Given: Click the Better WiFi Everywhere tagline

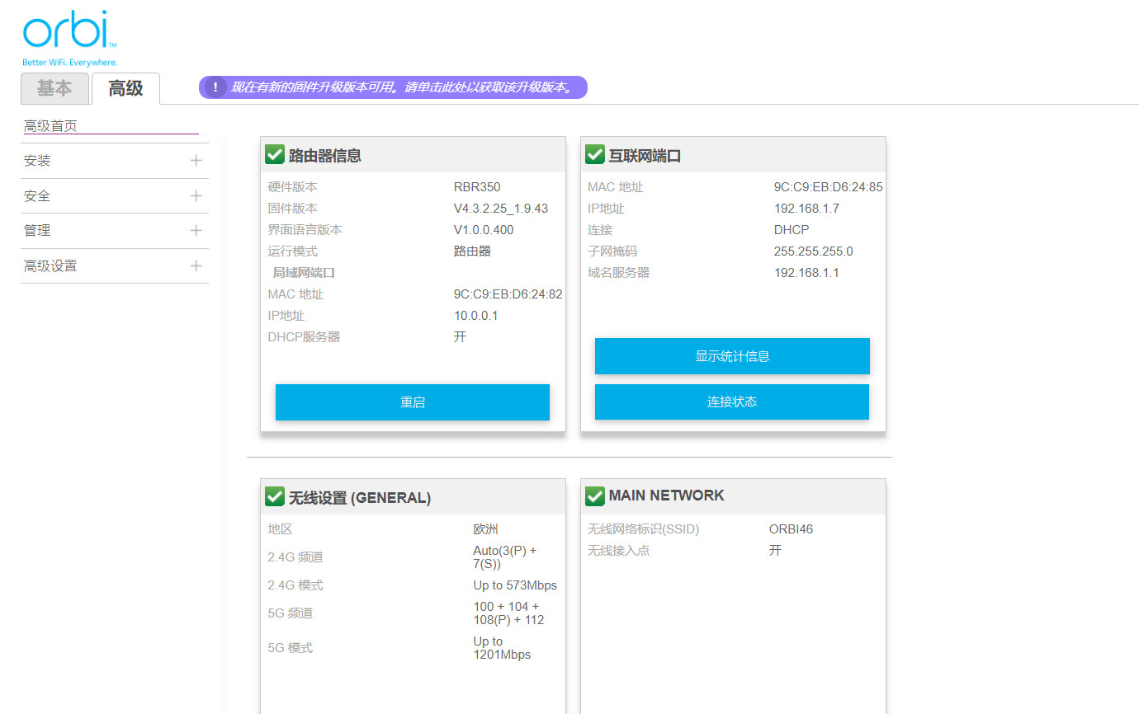Looking at the screenshot, I should (x=69, y=61).
